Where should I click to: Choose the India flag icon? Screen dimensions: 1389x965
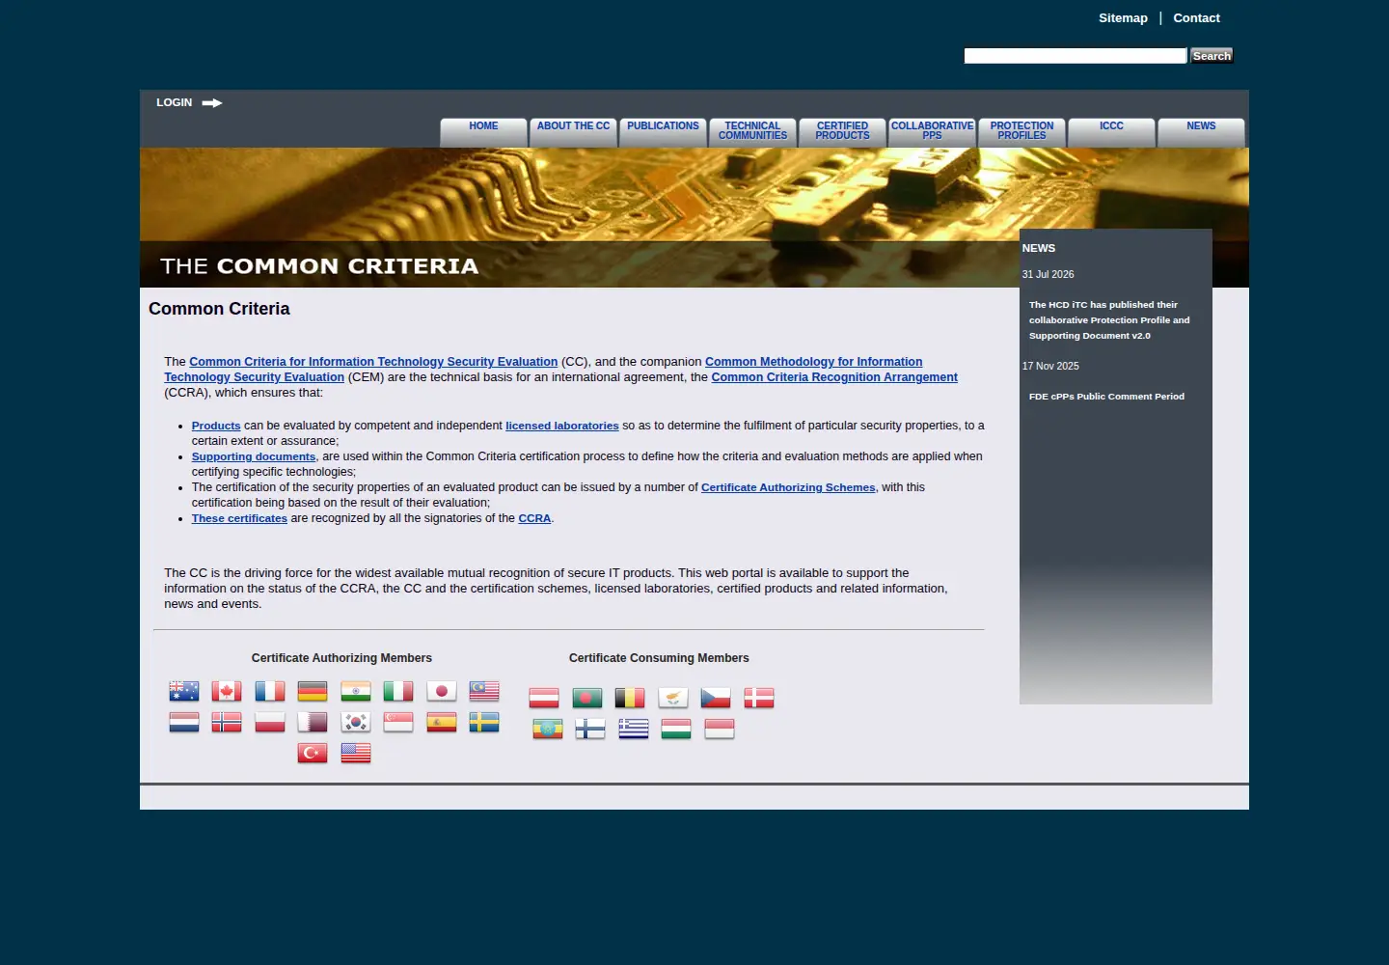(x=355, y=691)
